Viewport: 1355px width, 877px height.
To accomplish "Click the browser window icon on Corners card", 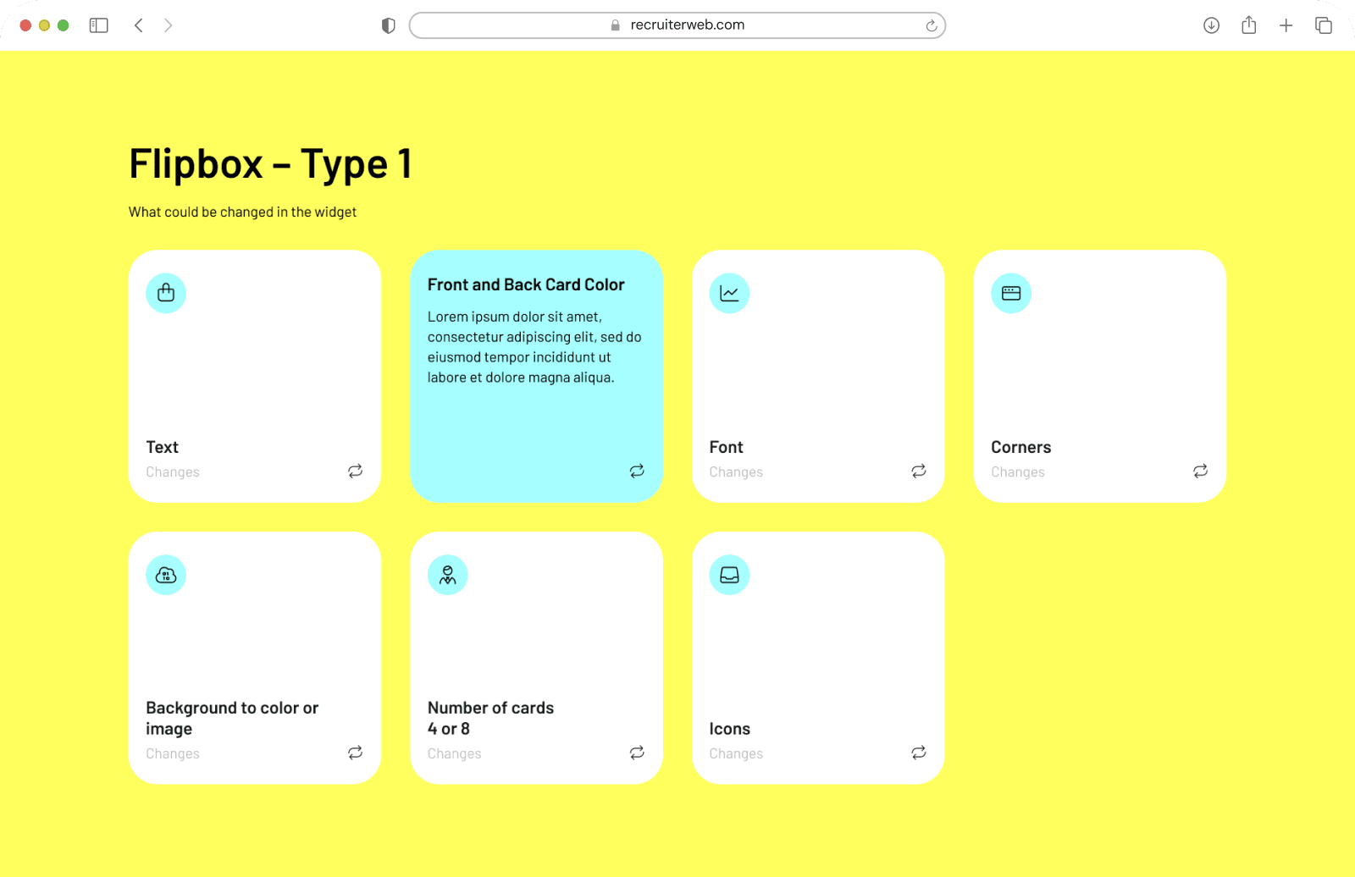I will [1011, 293].
